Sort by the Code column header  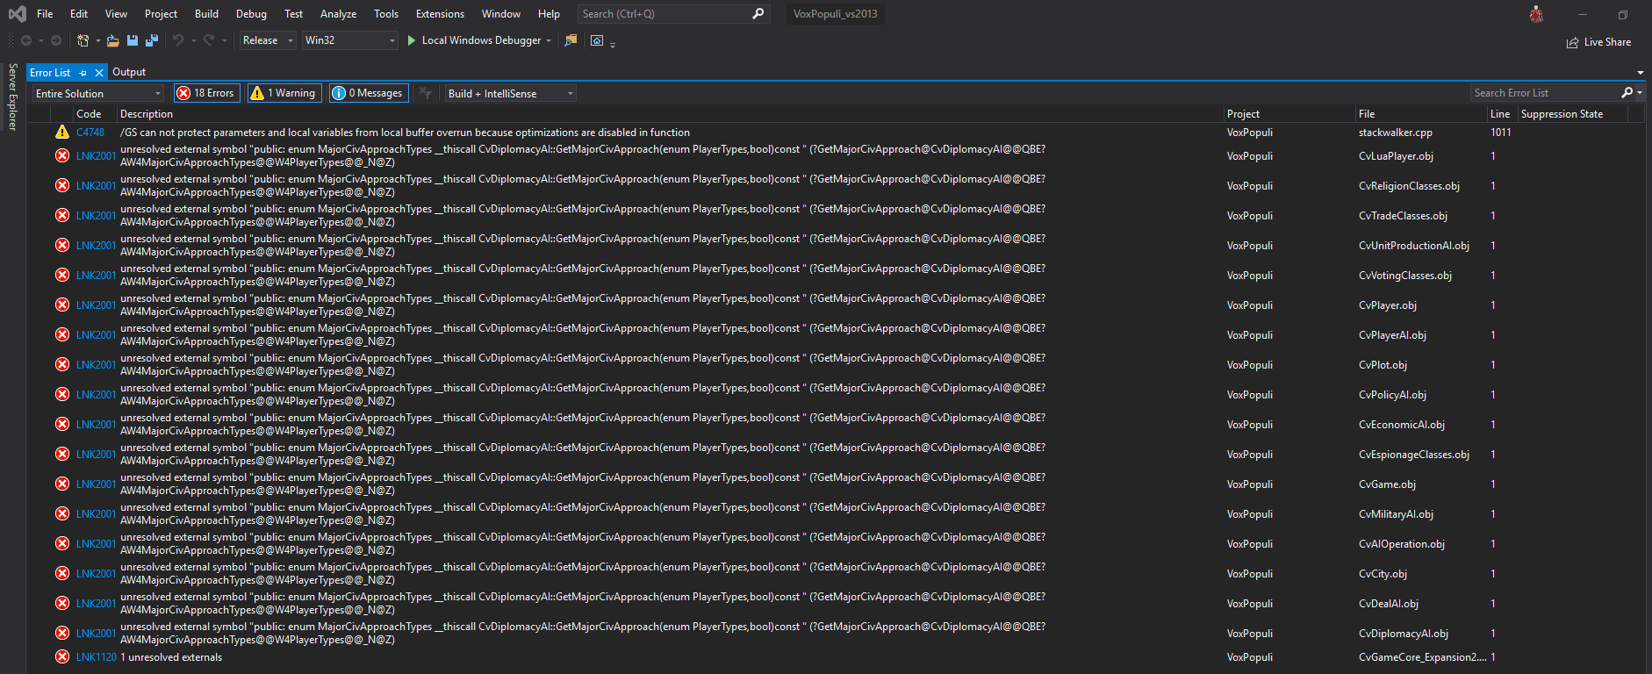click(89, 114)
